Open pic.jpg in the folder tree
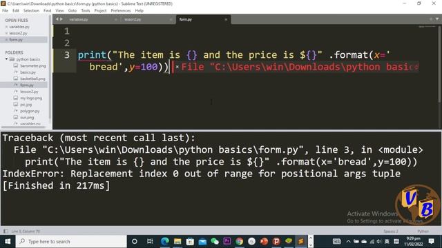The width and height of the screenshot is (442, 248). (26, 105)
